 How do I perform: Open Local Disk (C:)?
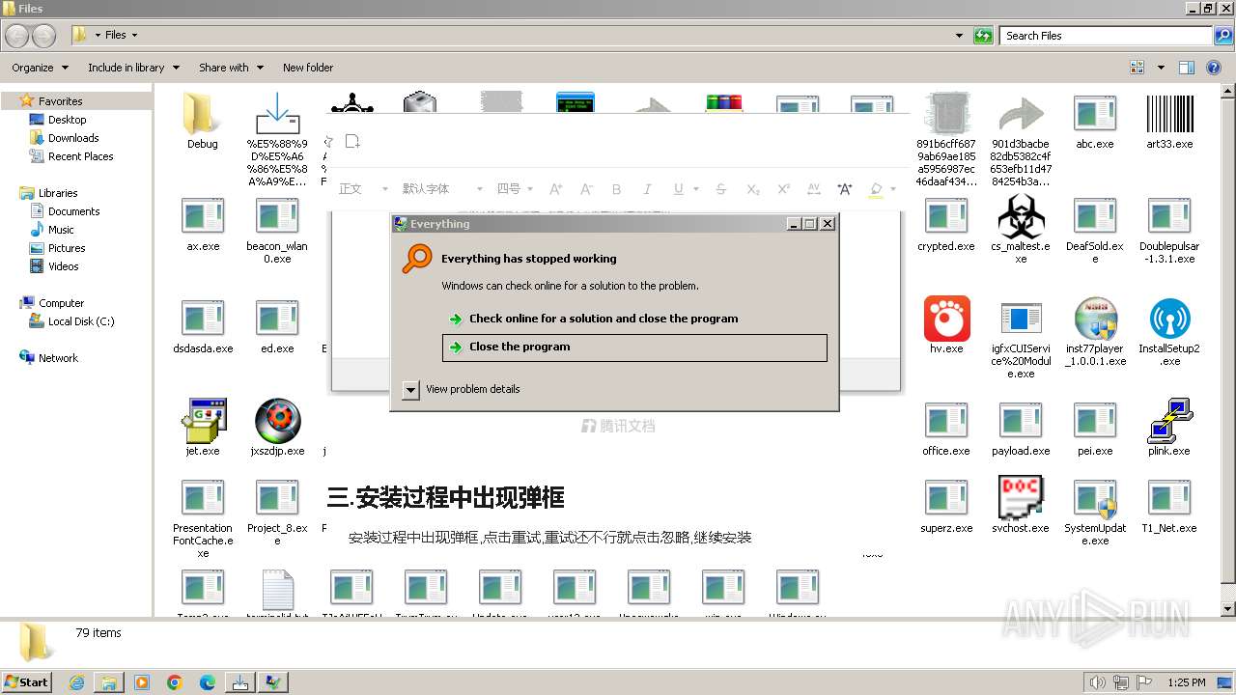tap(81, 321)
